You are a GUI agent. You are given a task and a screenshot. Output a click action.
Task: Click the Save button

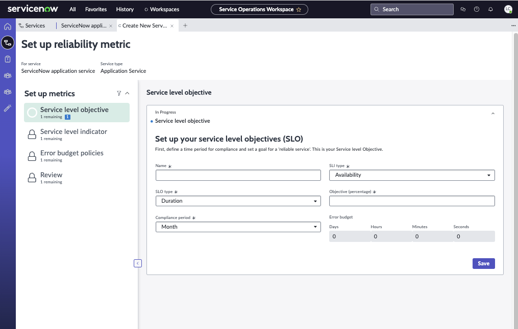484,263
